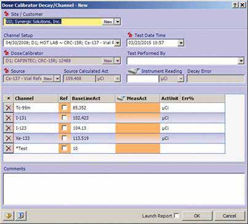Click New button in DoseCalibrator field

pos(108,61)
